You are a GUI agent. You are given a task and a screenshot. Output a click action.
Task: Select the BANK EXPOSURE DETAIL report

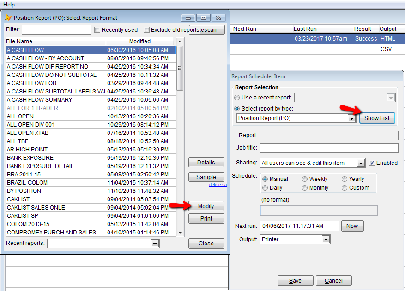[x=91, y=166]
